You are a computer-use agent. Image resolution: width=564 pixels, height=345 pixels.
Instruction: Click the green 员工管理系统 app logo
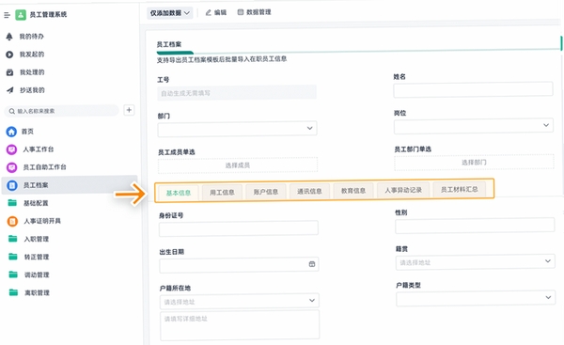21,15
